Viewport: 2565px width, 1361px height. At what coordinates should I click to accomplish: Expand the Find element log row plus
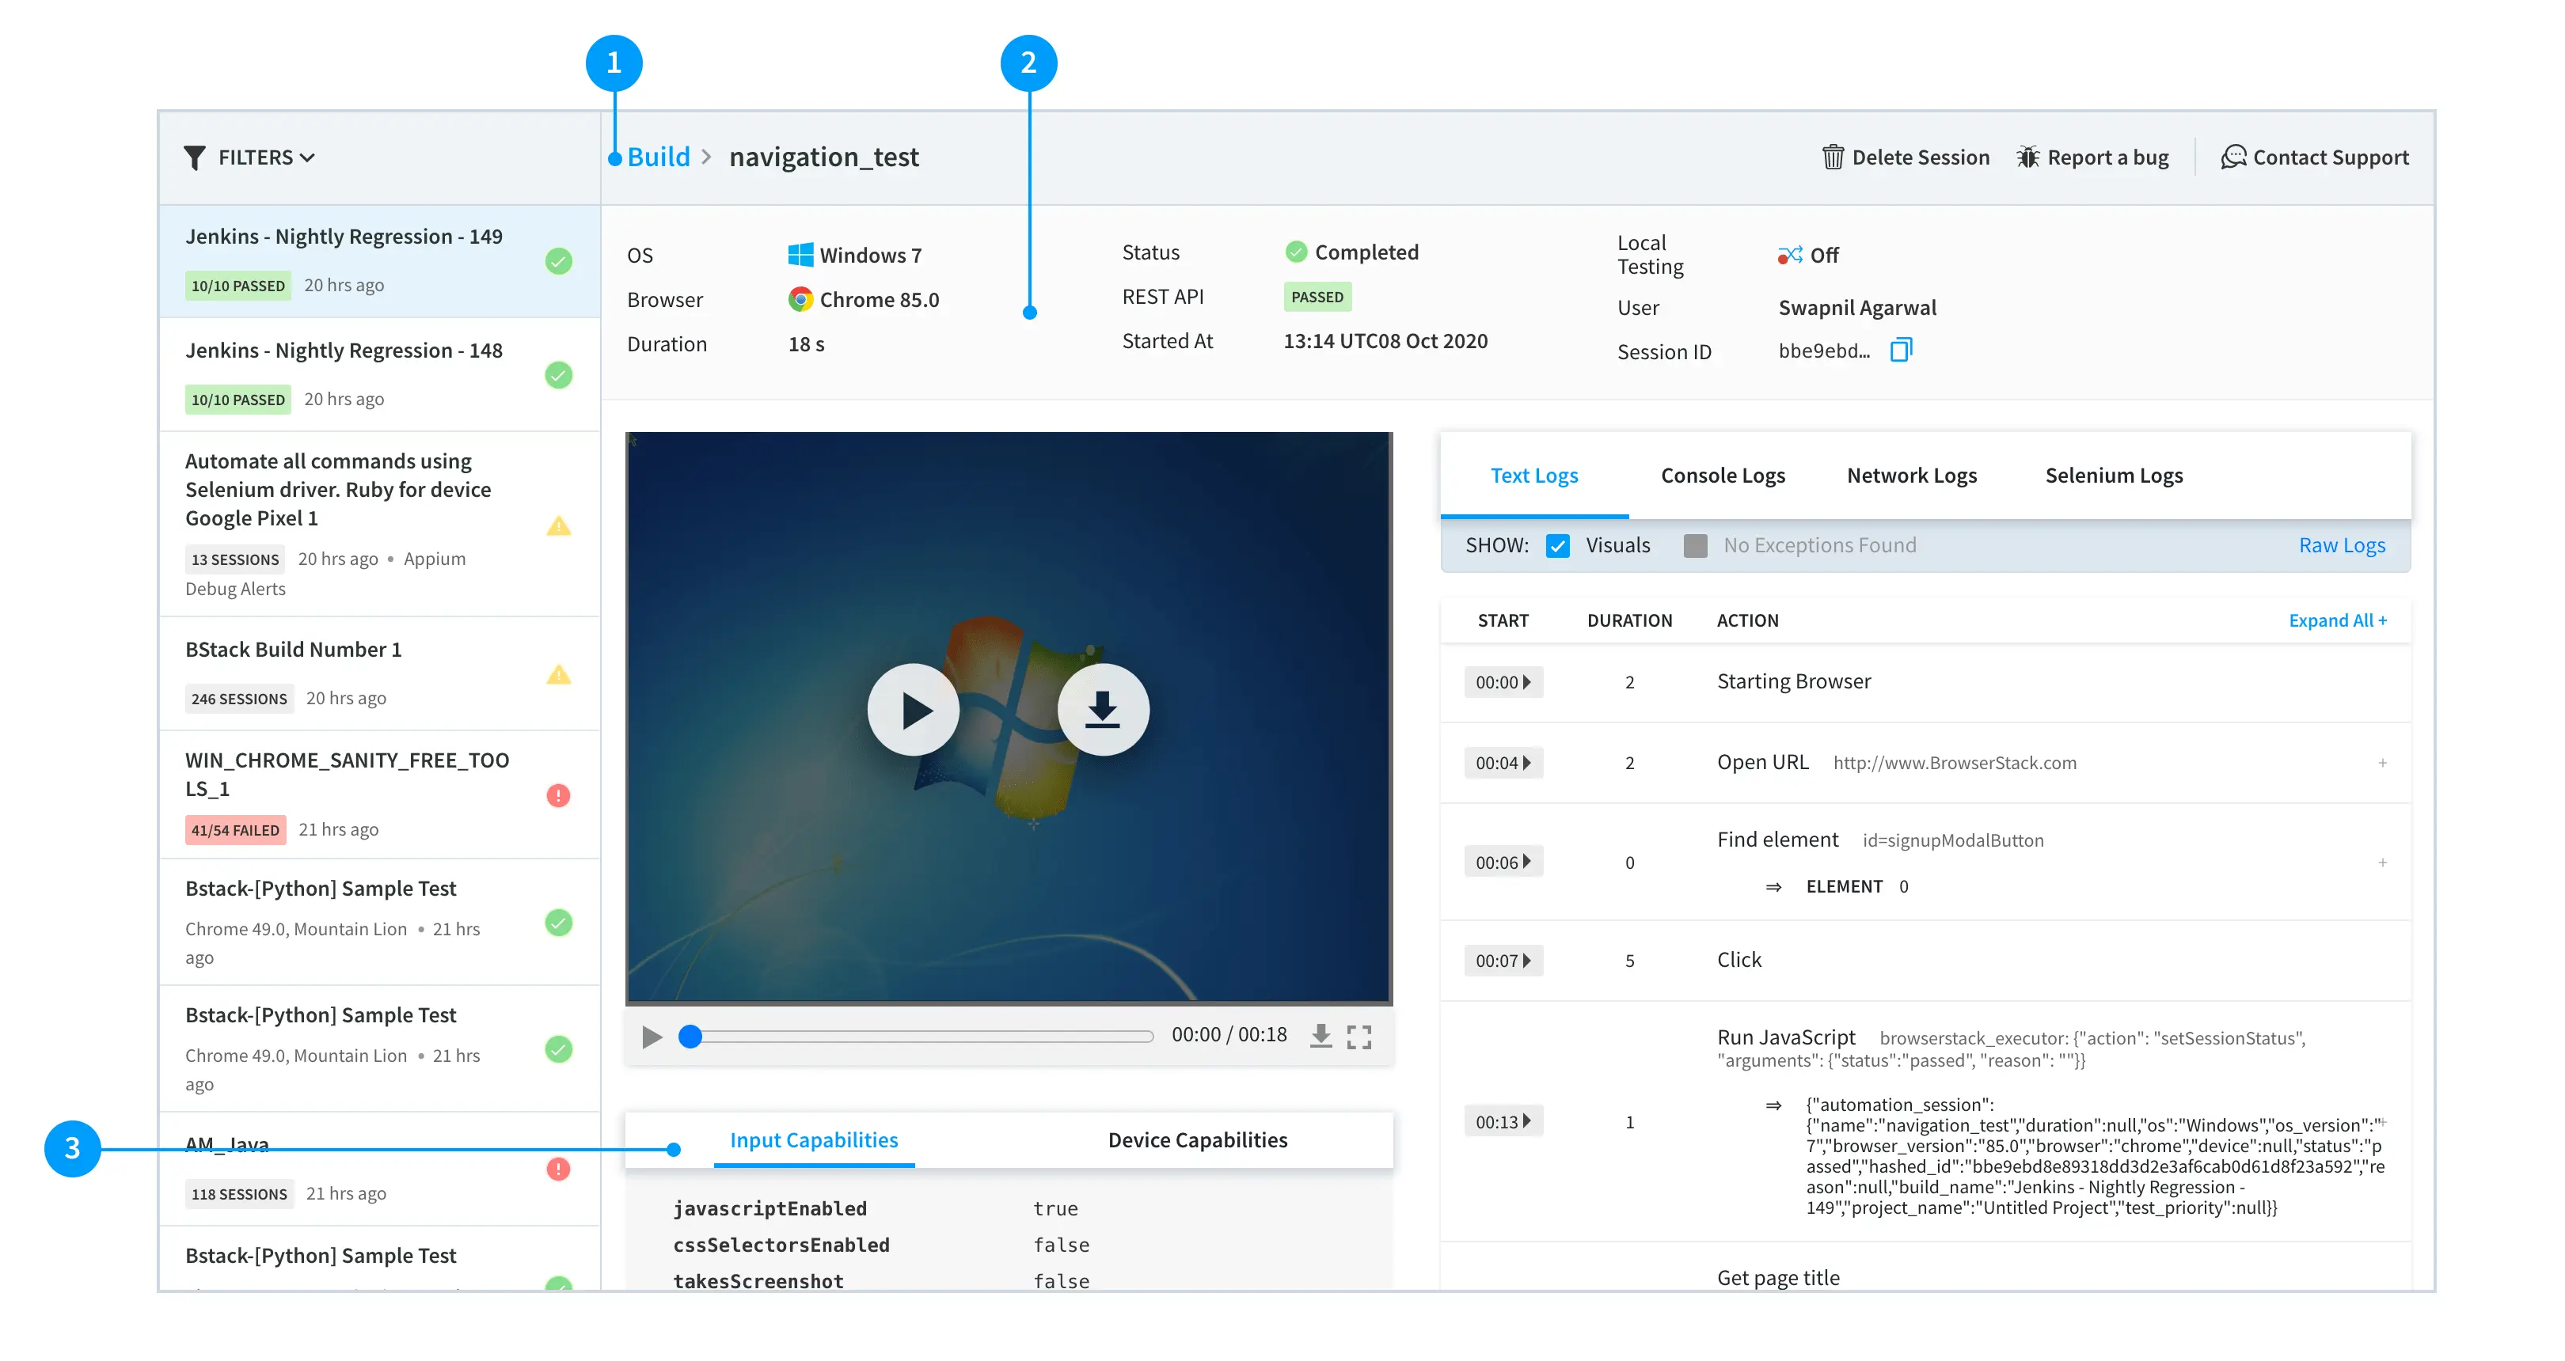click(2383, 862)
